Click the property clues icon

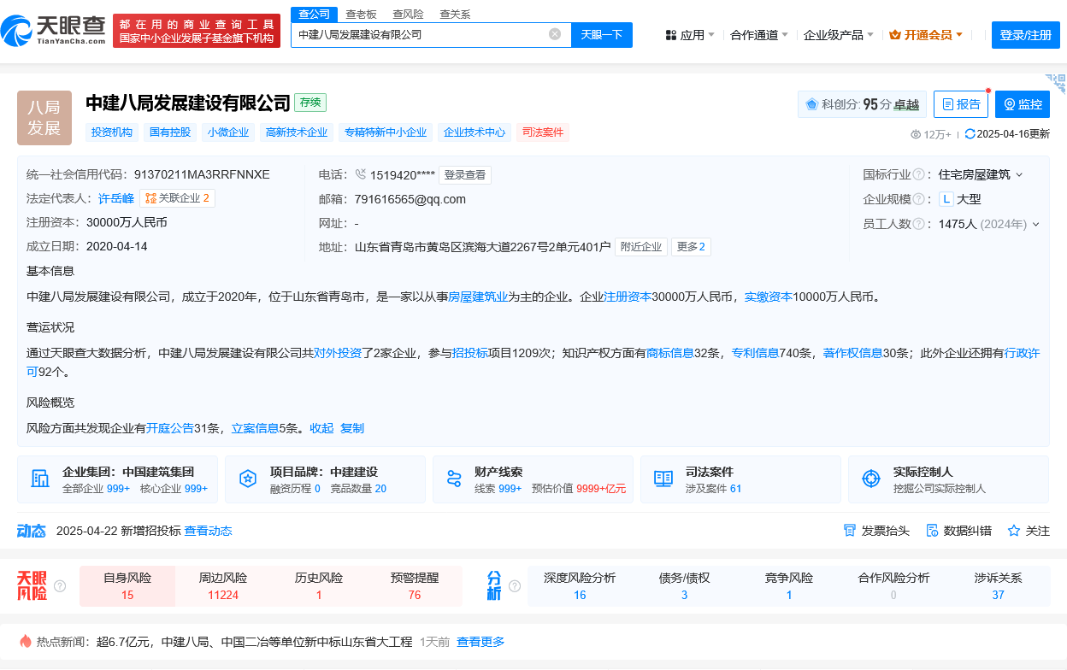(x=454, y=479)
